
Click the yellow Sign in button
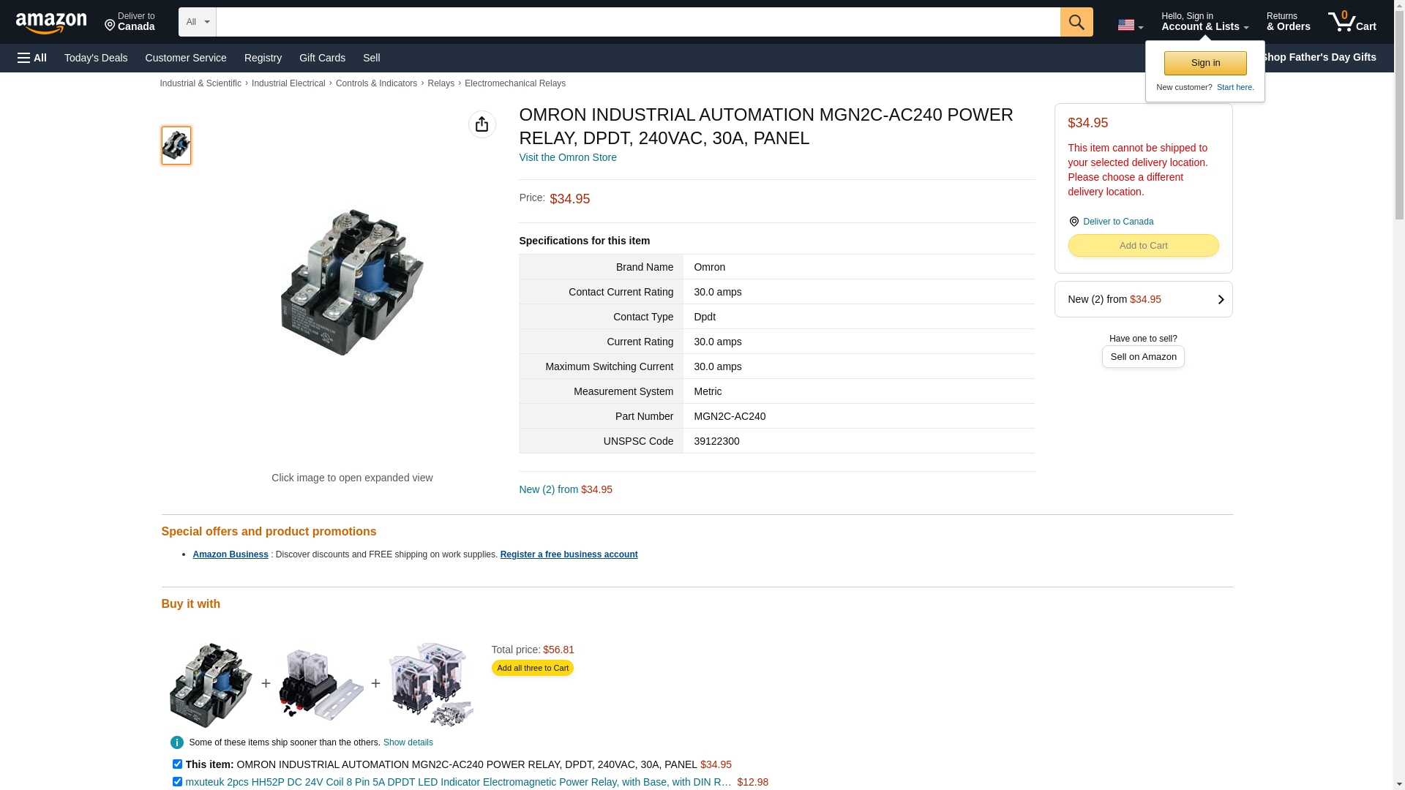[1204, 63]
